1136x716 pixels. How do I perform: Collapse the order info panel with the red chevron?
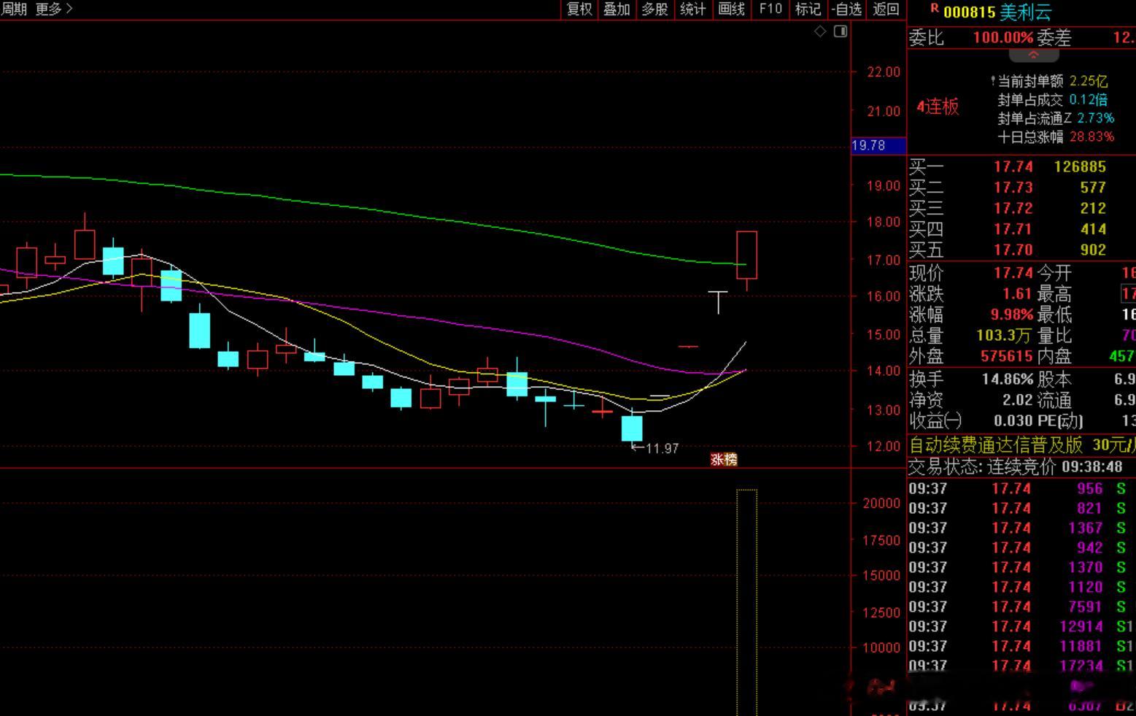(x=1033, y=55)
